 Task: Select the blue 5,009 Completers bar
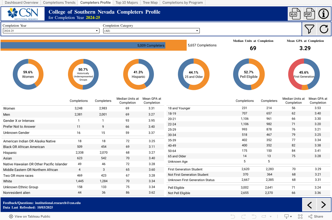(83, 45)
